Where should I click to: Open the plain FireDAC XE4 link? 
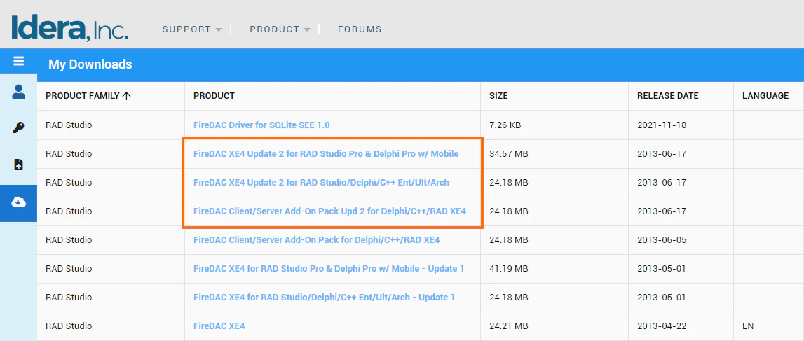pyautogui.click(x=219, y=326)
